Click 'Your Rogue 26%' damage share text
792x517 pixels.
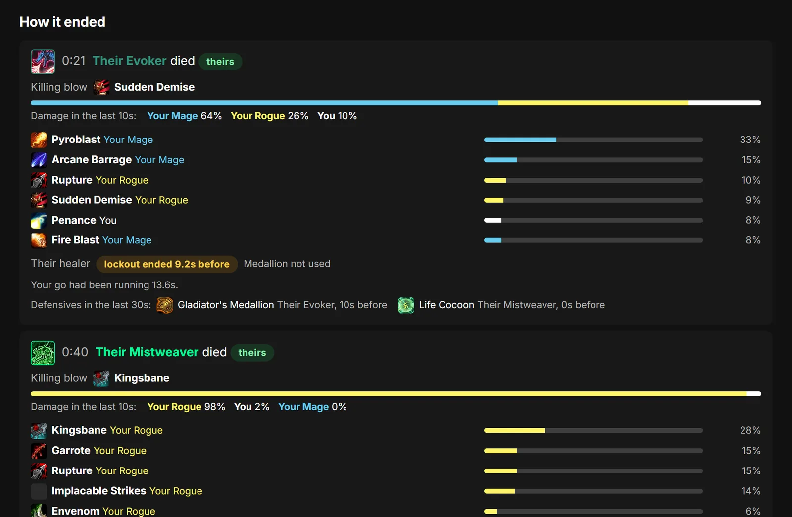(x=269, y=116)
